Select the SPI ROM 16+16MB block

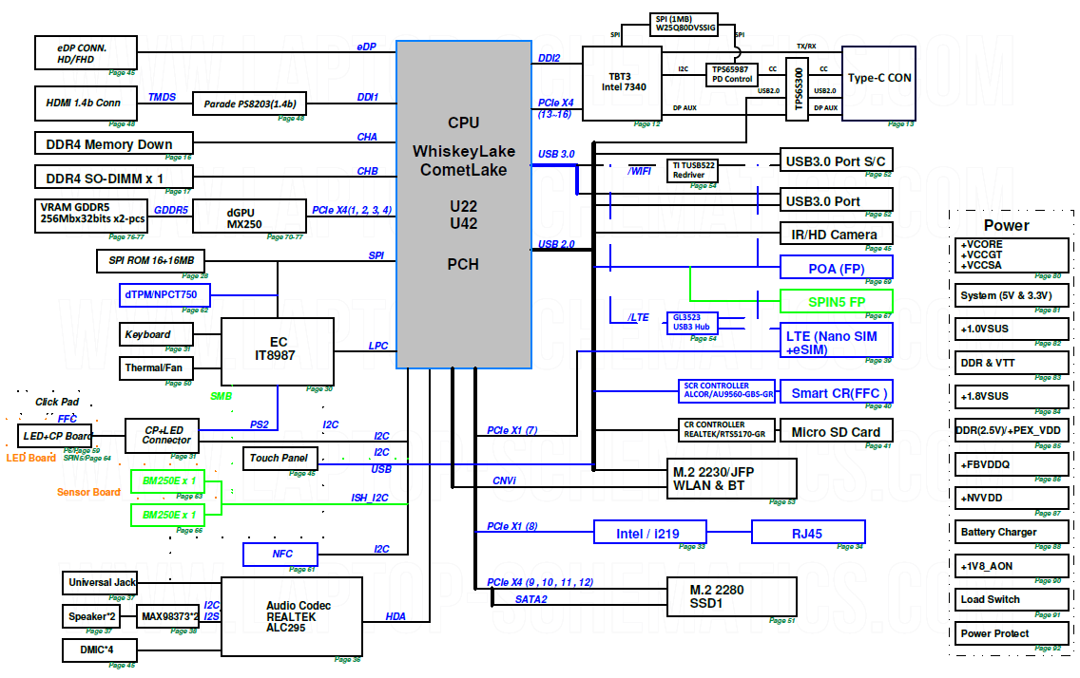tap(150, 260)
